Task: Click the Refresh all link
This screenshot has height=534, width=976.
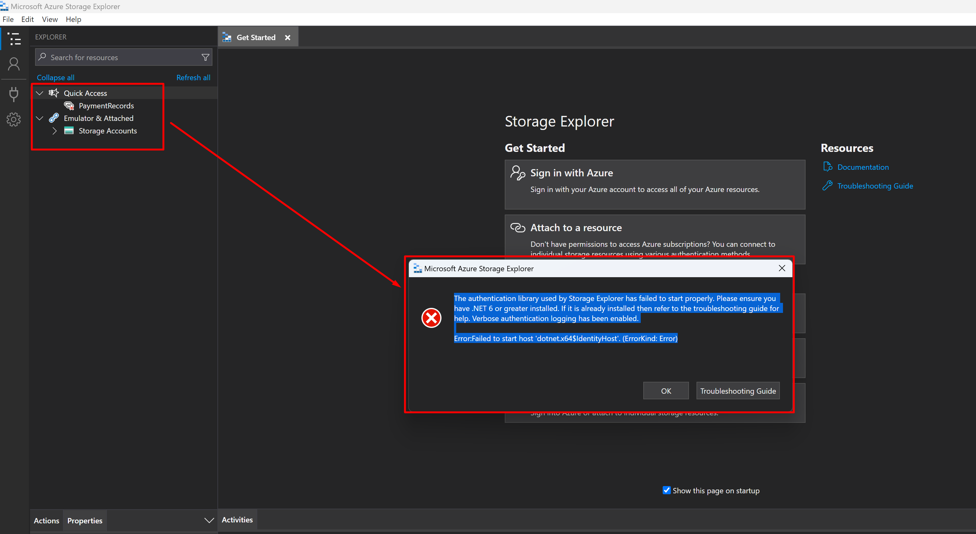Action: (x=193, y=78)
